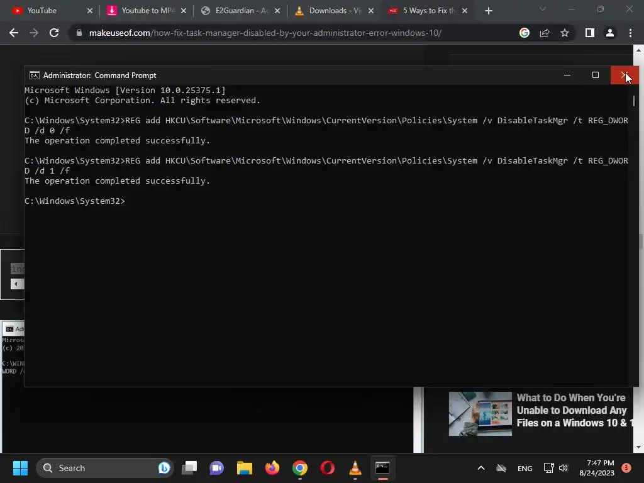Screen dimensions: 644x483
Task: Close the 5 Ways to Fix tab
Action: point(465,11)
